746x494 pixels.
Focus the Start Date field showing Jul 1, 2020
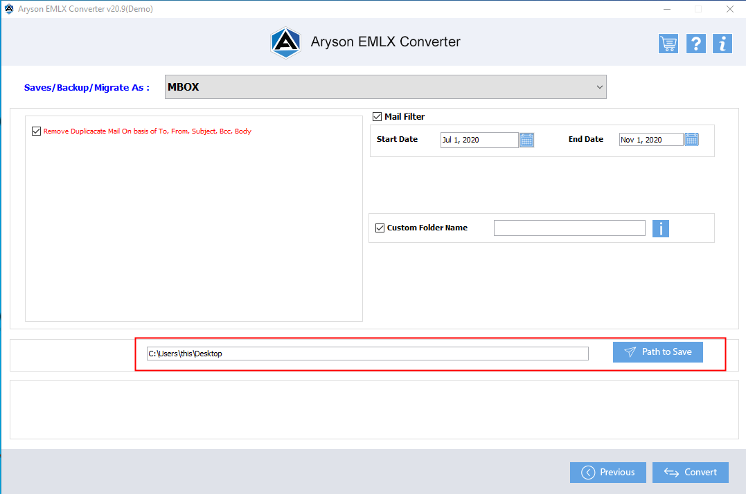pos(479,140)
